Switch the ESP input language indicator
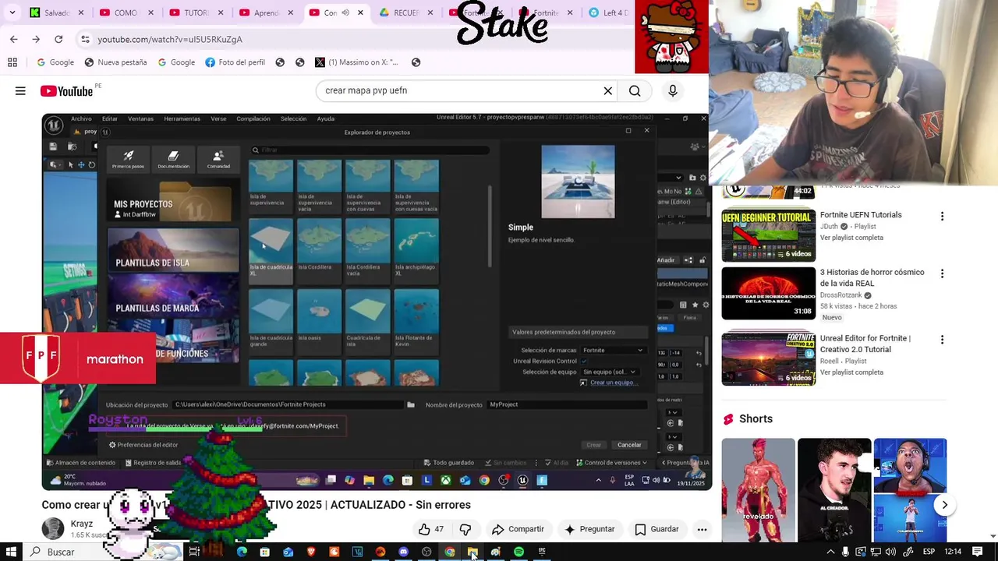The width and height of the screenshot is (998, 561). tap(929, 552)
